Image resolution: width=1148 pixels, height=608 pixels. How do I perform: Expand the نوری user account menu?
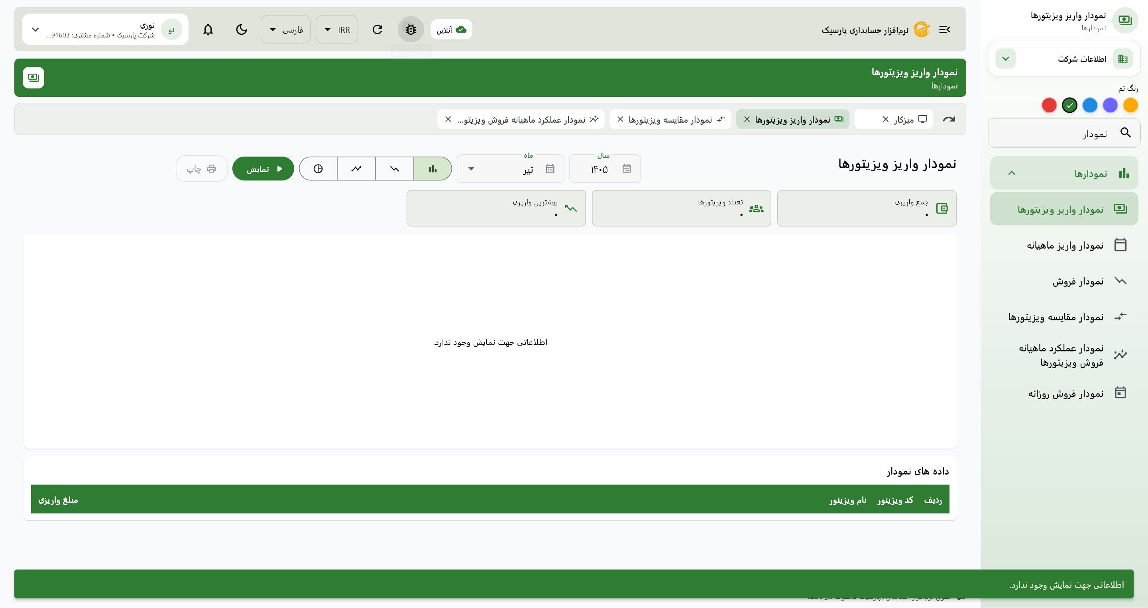(x=105, y=29)
